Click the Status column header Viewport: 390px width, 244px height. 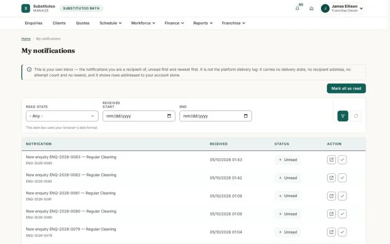tap(281, 144)
